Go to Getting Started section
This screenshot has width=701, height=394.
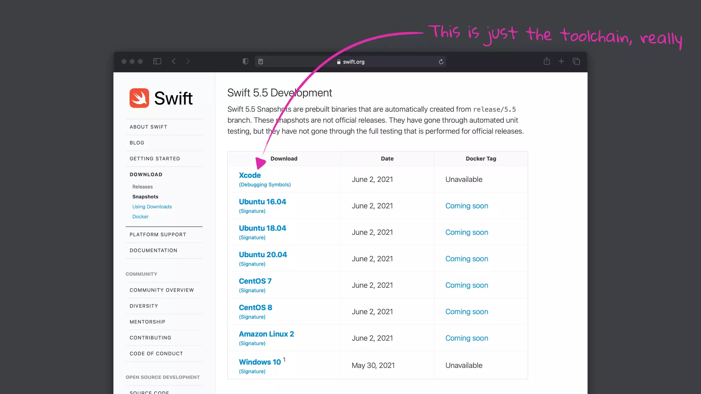coord(155,159)
